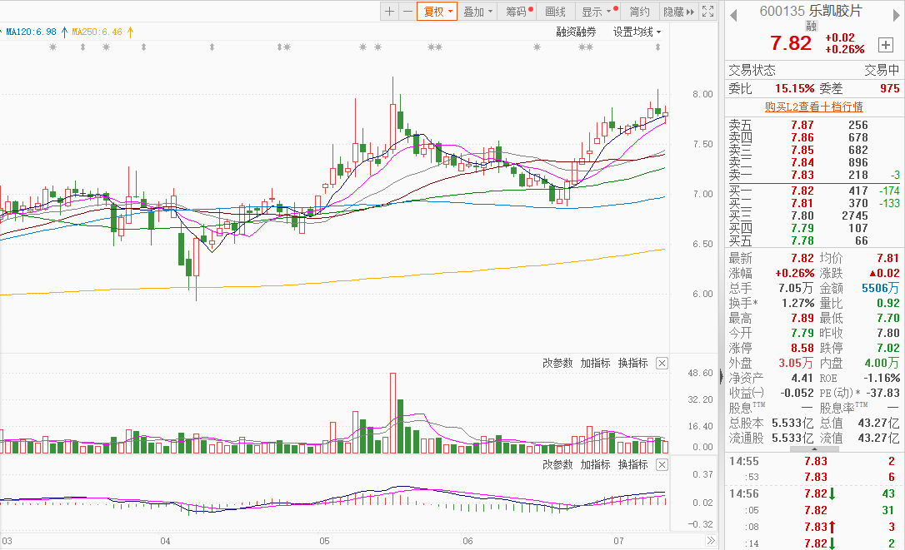Expand the 设置均线 dropdown
Viewport: 905px width, 550px height.
click(x=637, y=32)
